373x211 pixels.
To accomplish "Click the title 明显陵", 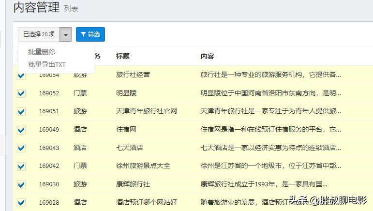I will coord(126,93).
